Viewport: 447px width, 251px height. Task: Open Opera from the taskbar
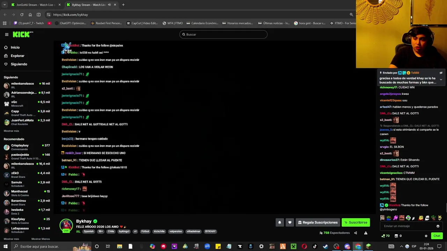(x=304, y=246)
